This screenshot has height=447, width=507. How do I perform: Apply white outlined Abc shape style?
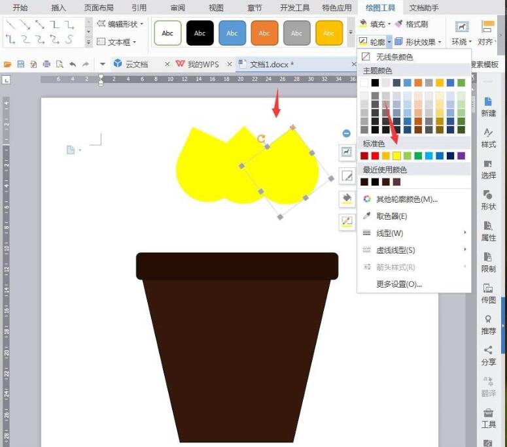[167, 33]
